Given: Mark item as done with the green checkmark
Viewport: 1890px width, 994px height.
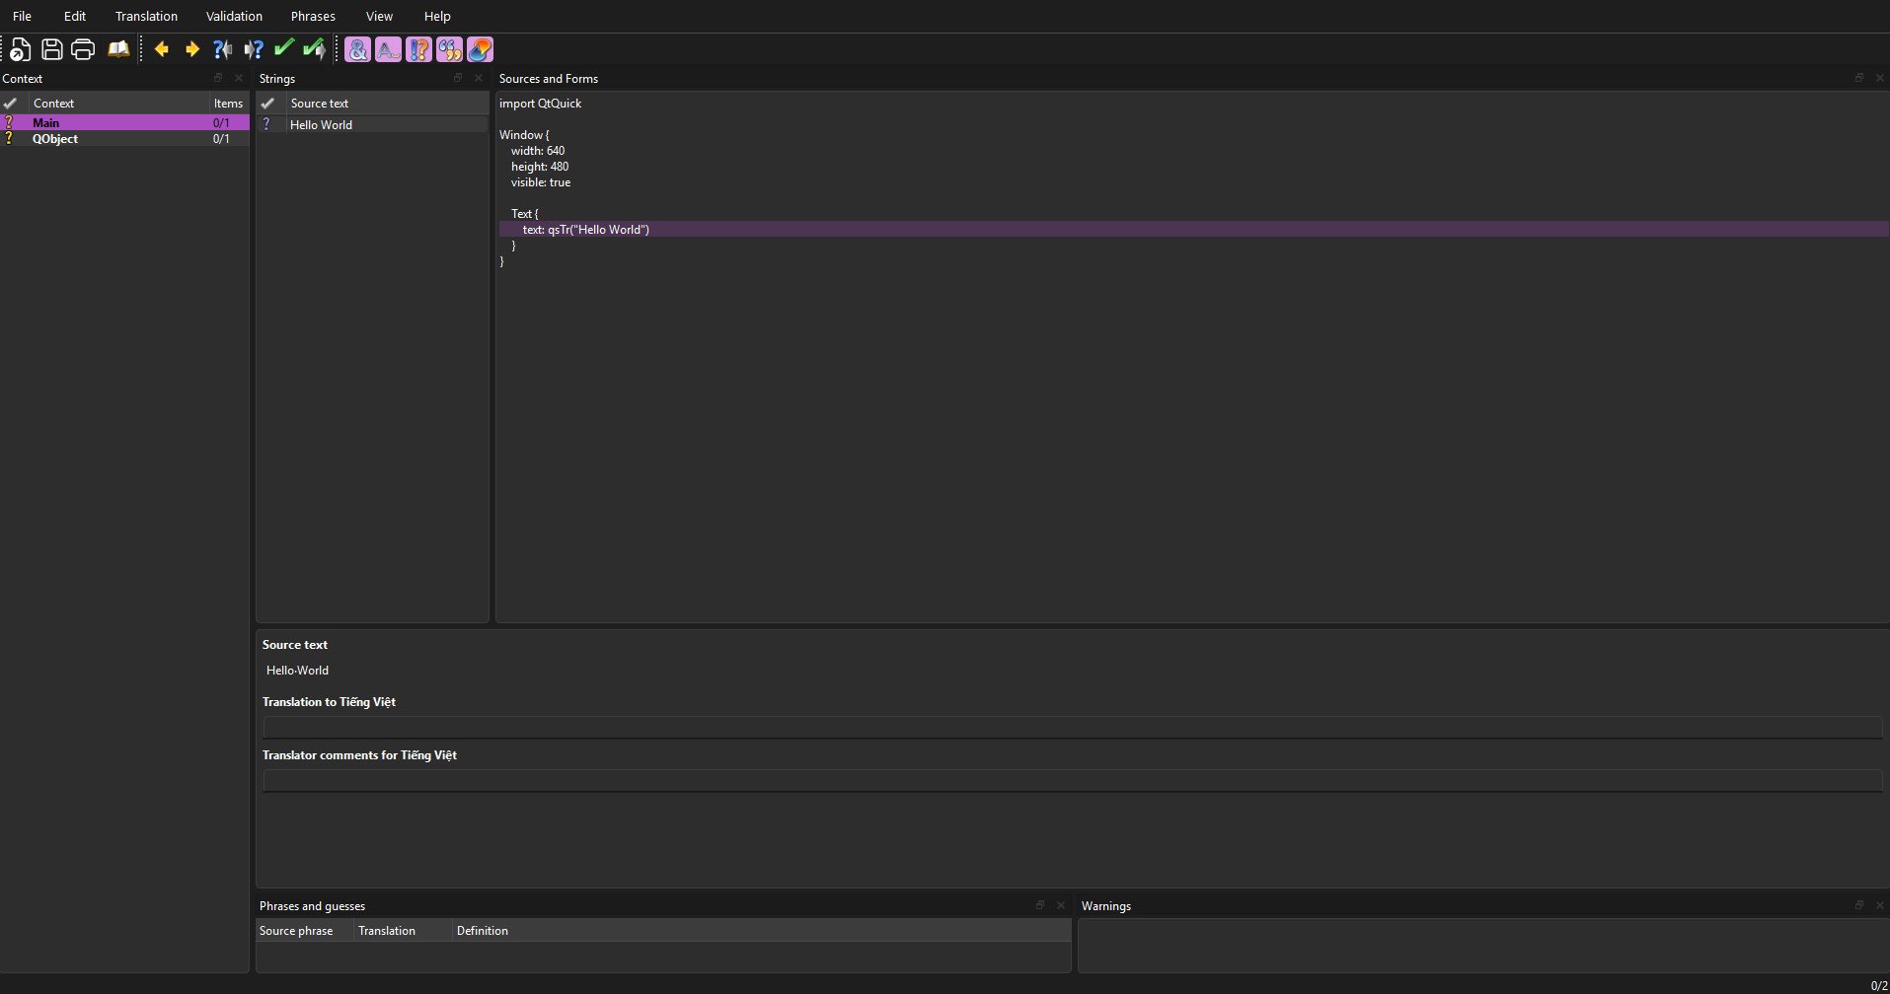Looking at the screenshot, I should point(284,48).
